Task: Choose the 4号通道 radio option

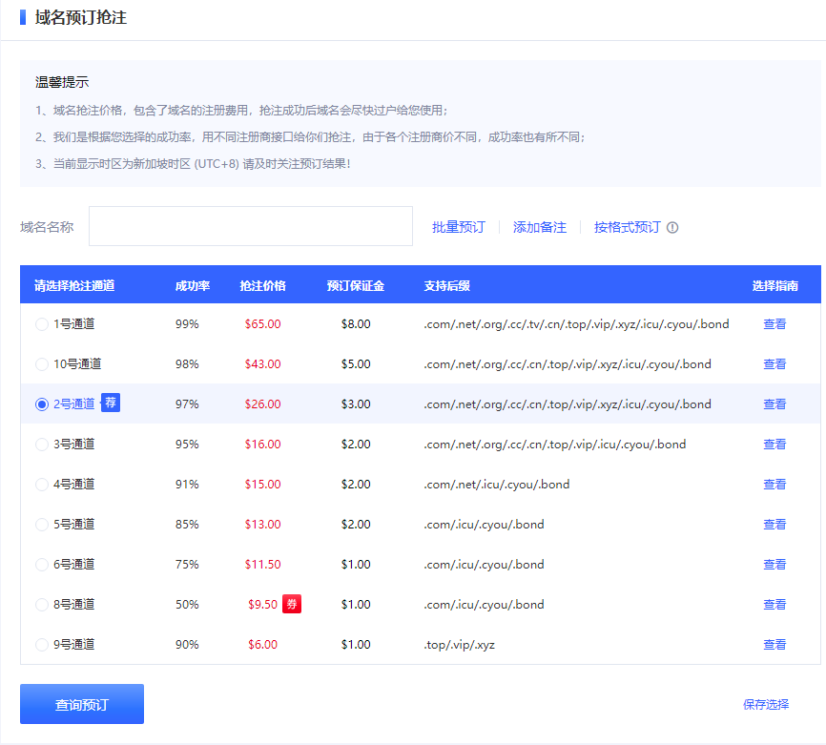Action: click(x=42, y=485)
